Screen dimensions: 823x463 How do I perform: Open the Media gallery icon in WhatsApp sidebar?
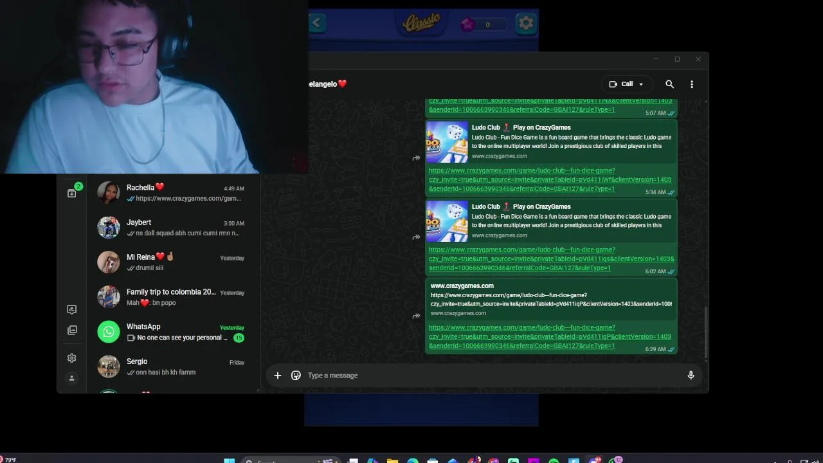[72, 330]
